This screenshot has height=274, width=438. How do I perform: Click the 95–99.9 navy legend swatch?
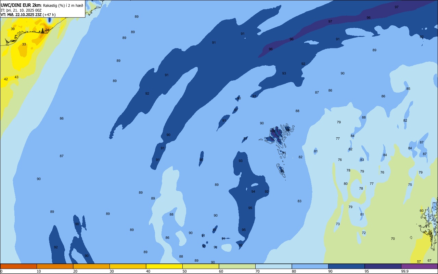[x=383, y=266]
